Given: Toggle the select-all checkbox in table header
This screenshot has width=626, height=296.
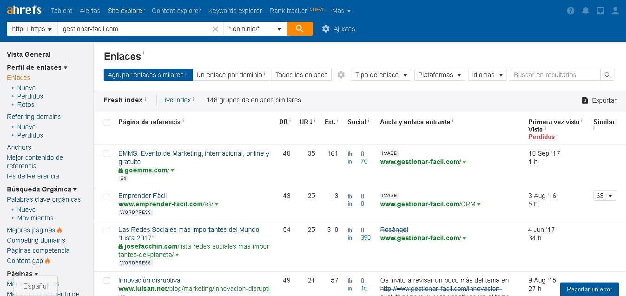Looking at the screenshot, I should pos(107,122).
